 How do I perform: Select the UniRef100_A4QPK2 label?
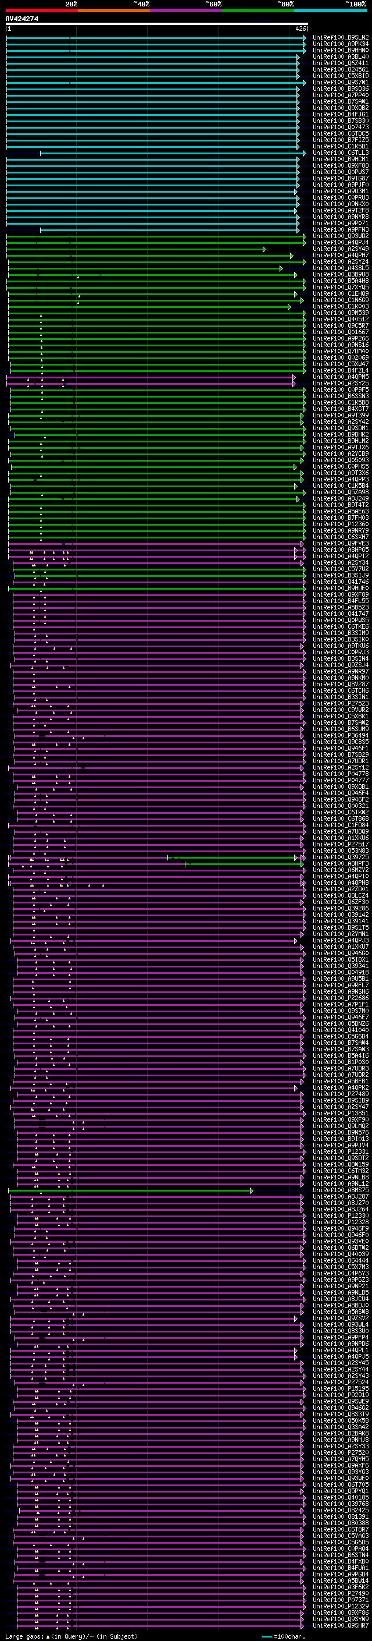[341, 1087]
